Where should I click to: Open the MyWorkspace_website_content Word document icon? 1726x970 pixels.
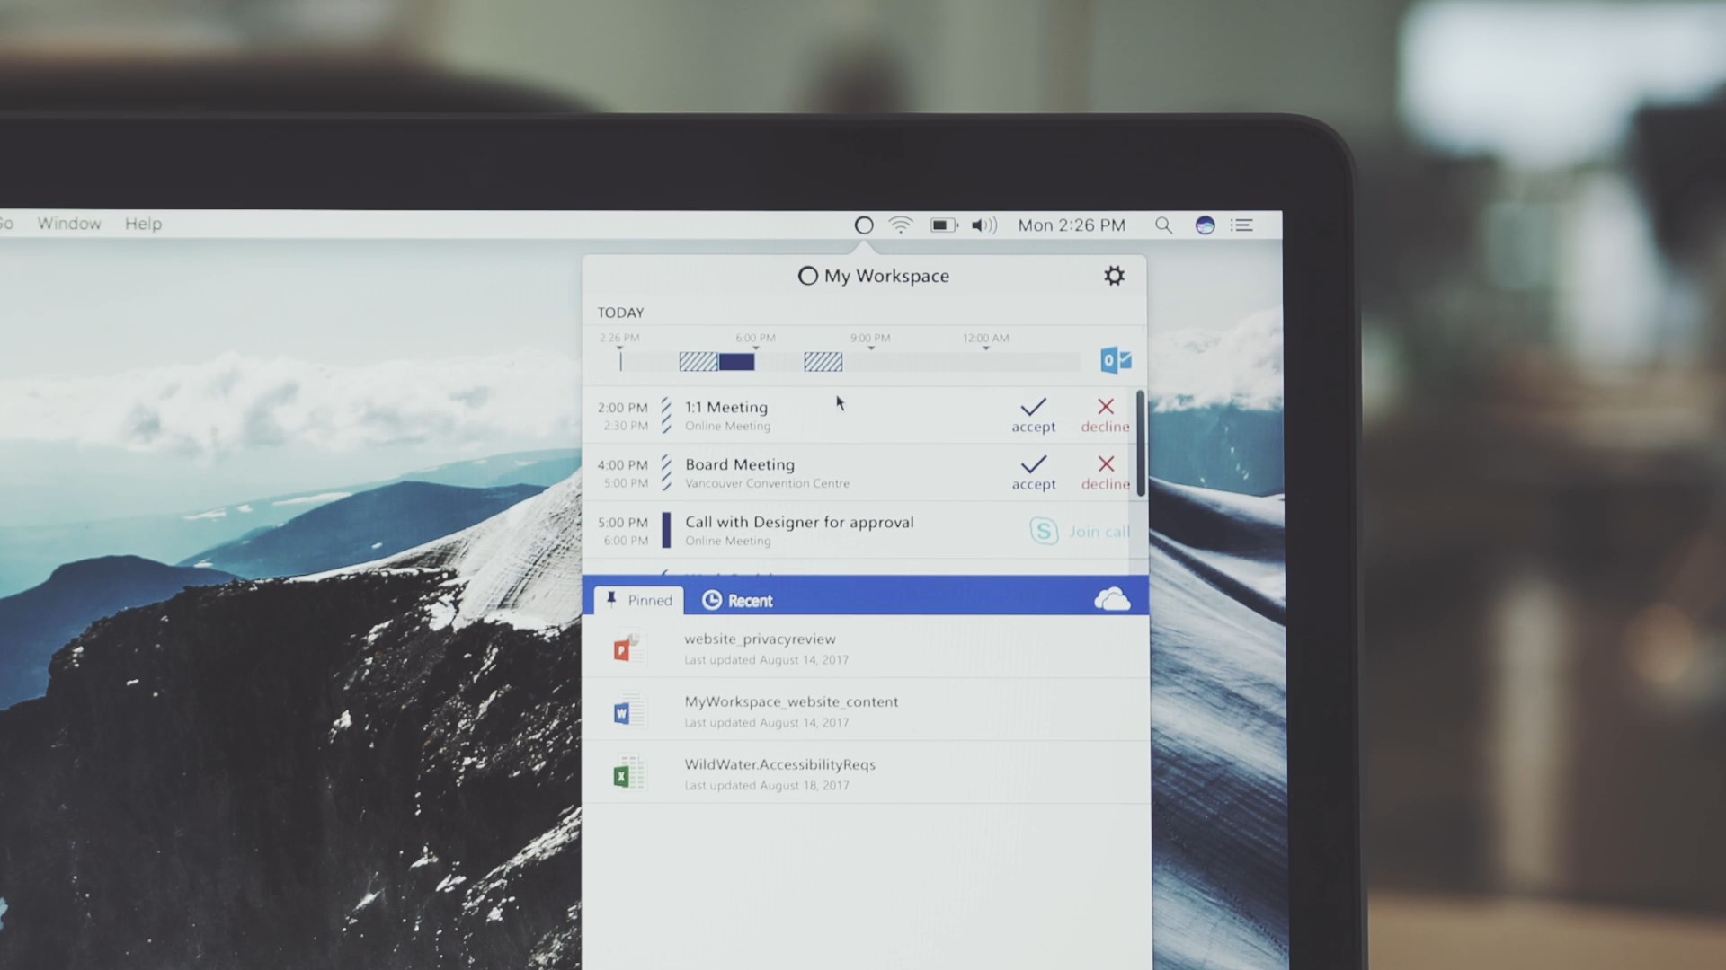(x=629, y=711)
